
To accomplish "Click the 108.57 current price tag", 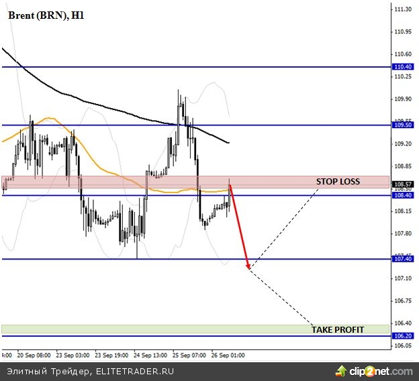I will pyautogui.click(x=403, y=184).
